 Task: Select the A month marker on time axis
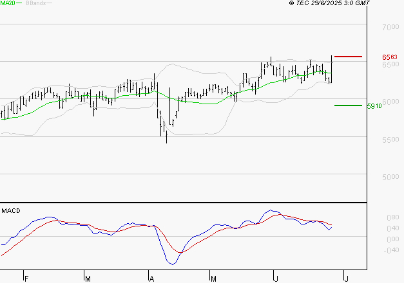152,278
